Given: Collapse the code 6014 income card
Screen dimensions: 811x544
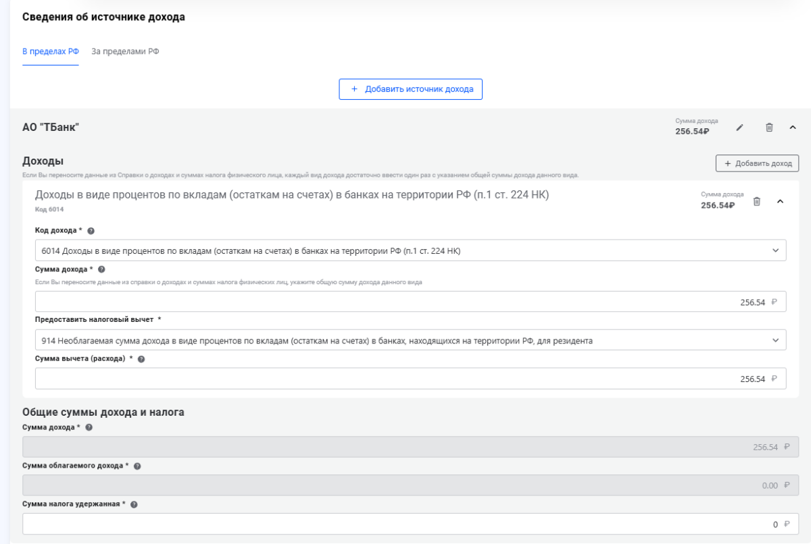Looking at the screenshot, I should [780, 201].
